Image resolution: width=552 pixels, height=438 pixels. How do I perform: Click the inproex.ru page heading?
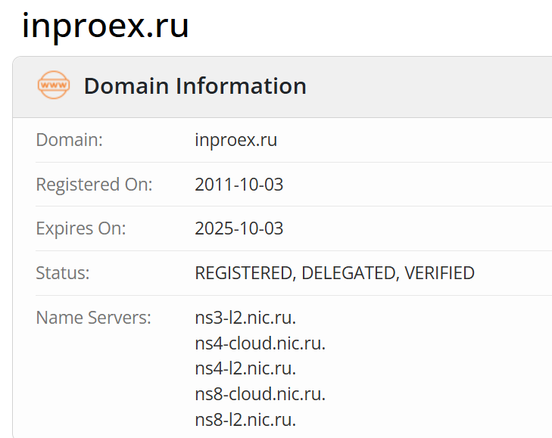(105, 26)
